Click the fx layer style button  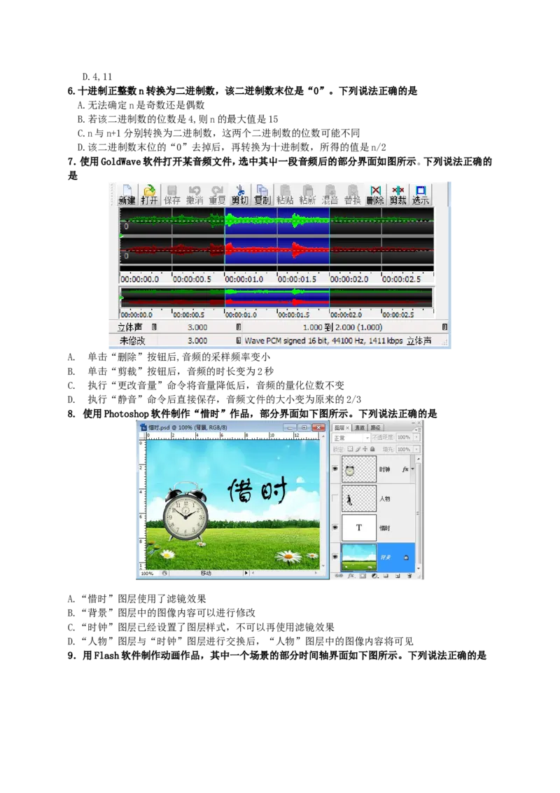351,576
